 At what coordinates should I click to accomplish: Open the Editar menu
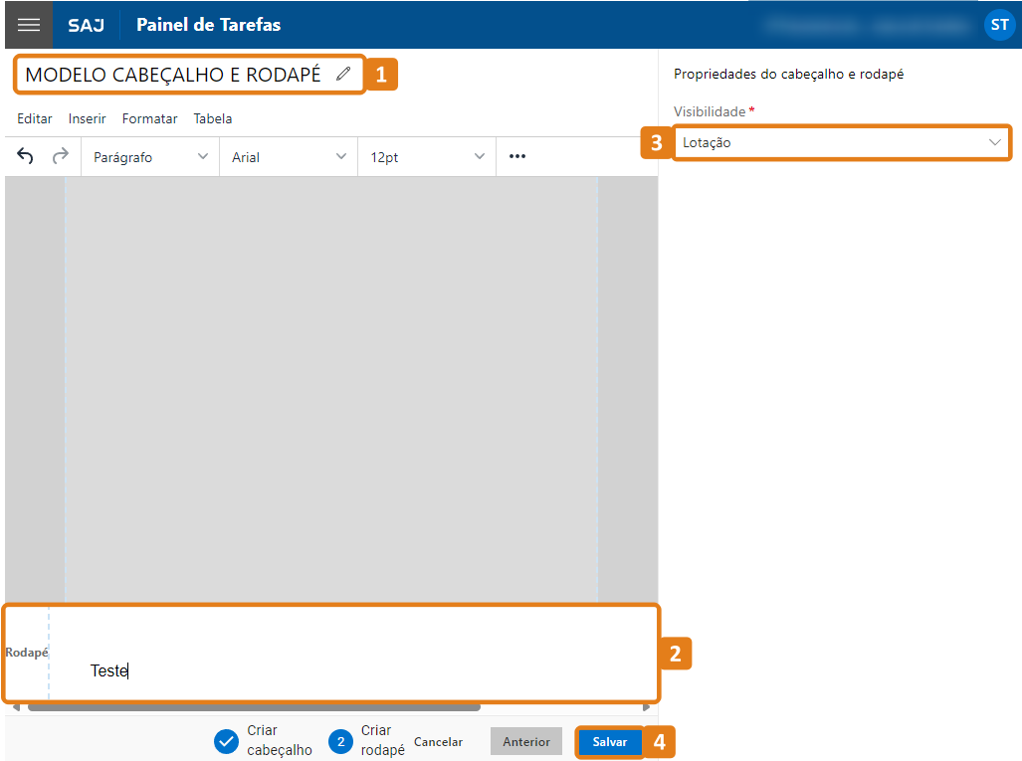pyautogui.click(x=35, y=118)
